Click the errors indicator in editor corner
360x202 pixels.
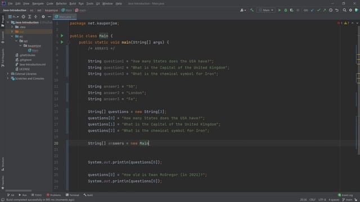340,23
